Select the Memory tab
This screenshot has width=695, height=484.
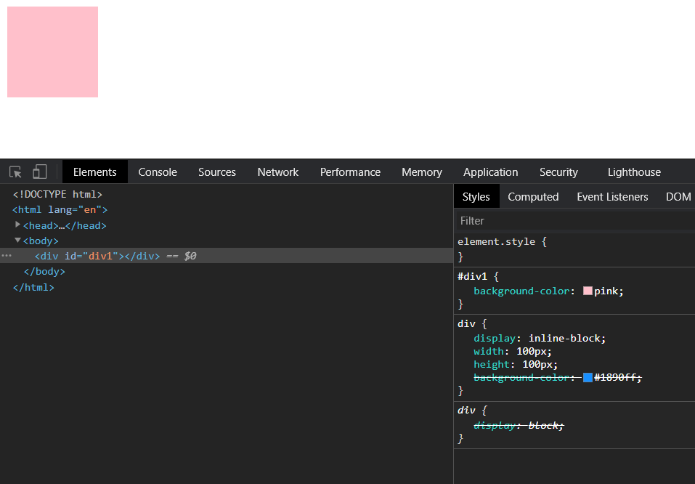click(422, 172)
